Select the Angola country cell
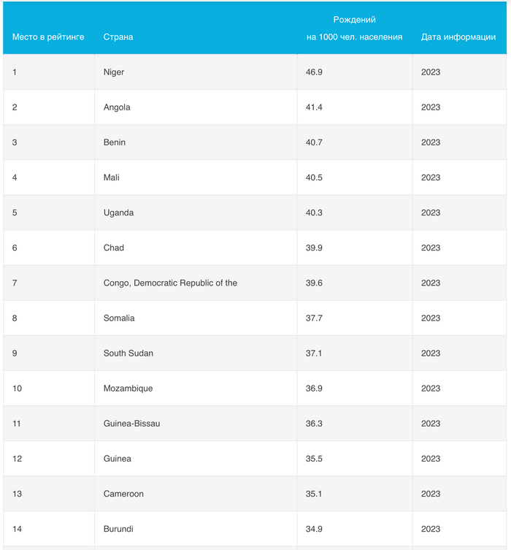511x550 pixels. coord(117,107)
